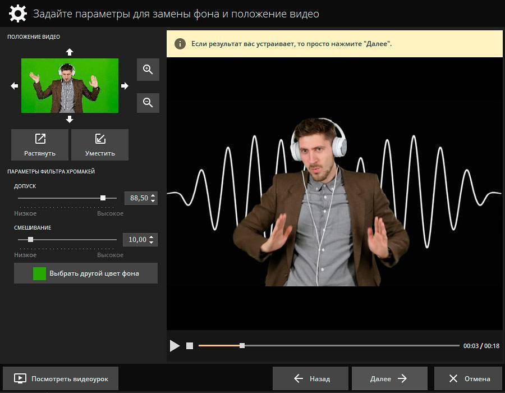
Task: Increase Допуск value with the up stepper
Action: click(x=153, y=195)
